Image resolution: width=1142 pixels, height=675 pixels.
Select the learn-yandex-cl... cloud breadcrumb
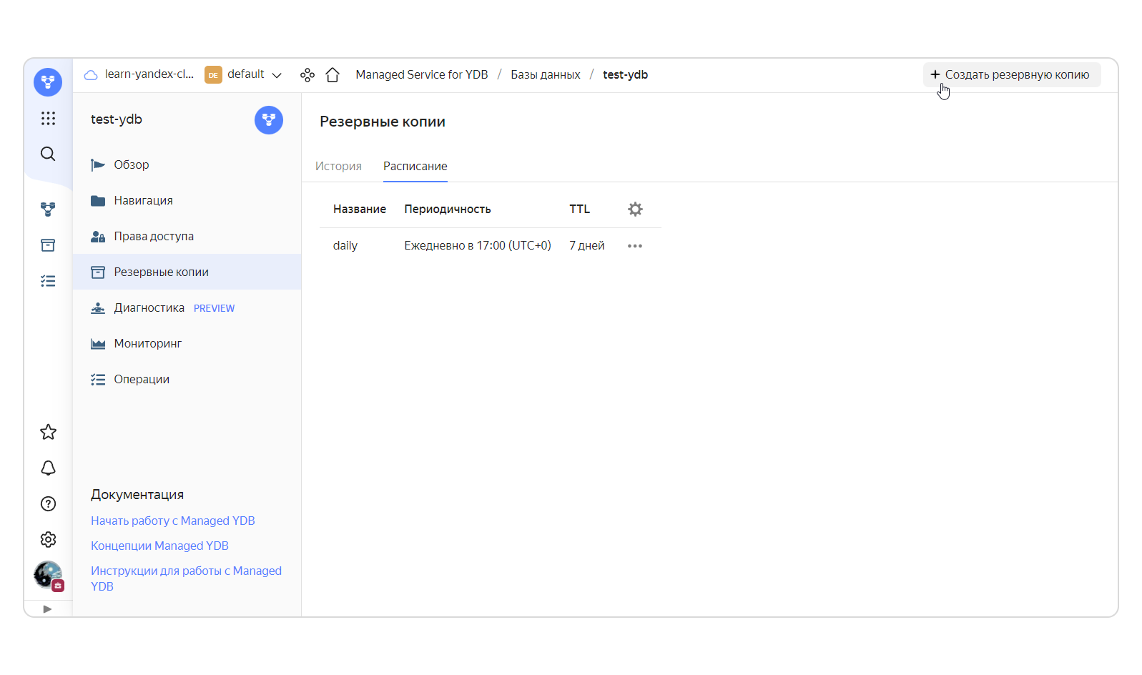tap(149, 74)
